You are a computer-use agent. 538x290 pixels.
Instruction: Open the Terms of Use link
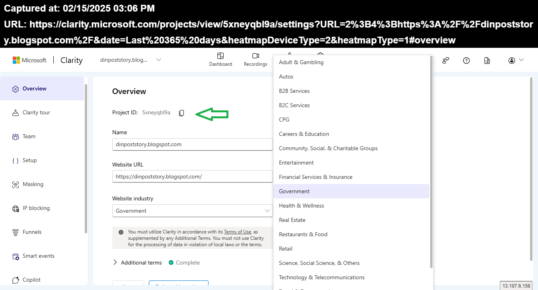coord(238,232)
